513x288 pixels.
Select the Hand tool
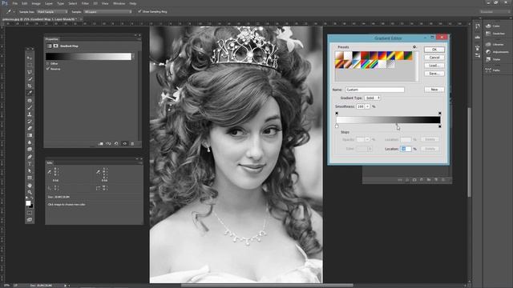(30, 186)
